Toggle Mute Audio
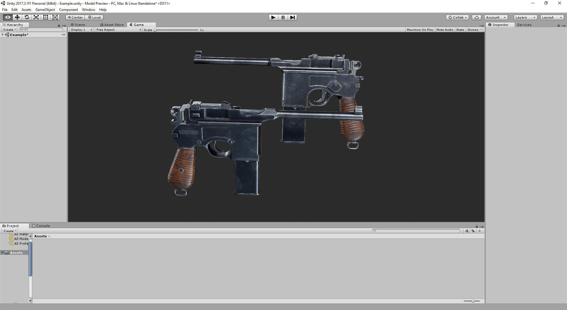 (x=444, y=30)
